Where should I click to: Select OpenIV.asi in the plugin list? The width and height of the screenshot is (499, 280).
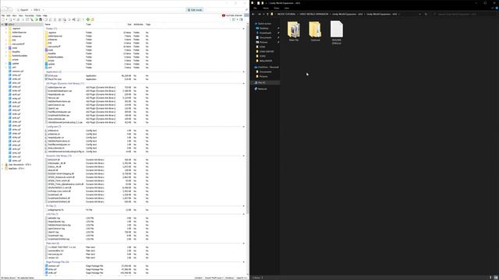54,109
